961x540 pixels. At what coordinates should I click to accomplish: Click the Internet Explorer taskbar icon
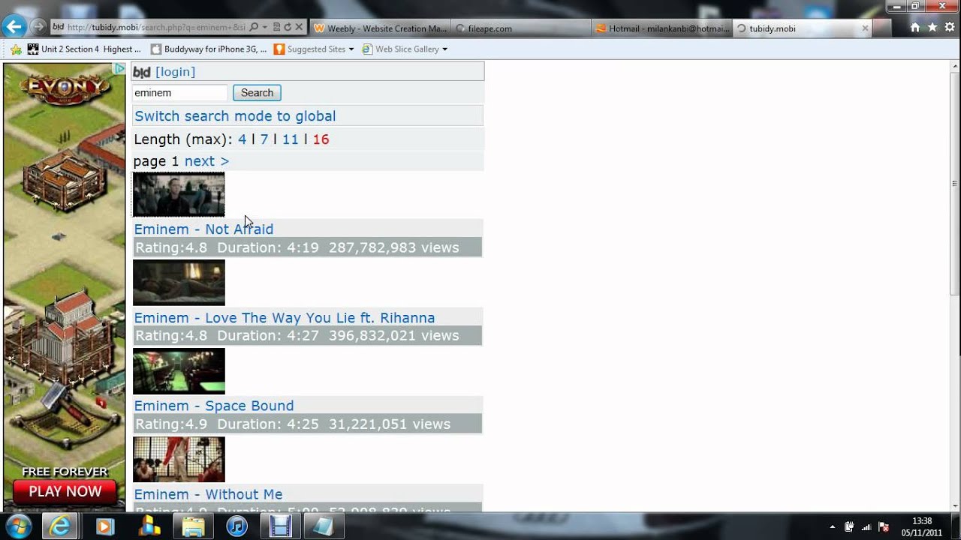point(59,526)
